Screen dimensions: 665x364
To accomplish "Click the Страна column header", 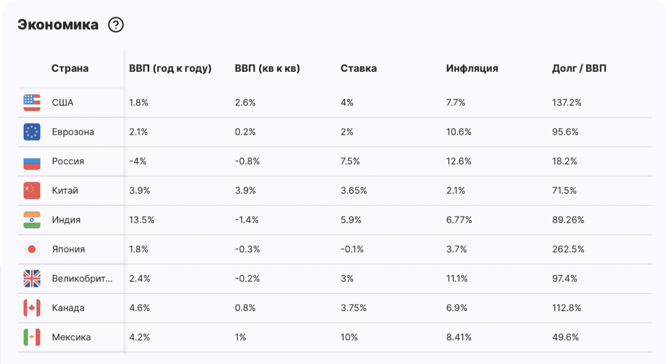I will pyautogui.click(x=70, y=69).
